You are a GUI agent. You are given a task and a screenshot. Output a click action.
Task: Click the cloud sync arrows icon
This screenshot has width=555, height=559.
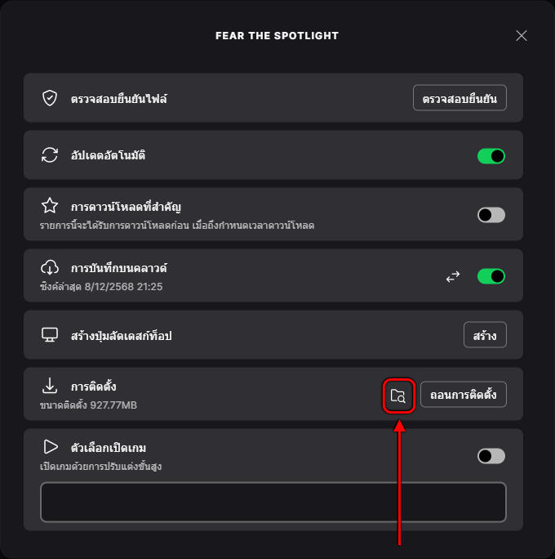pyautogui.click(x=453, y=277)
